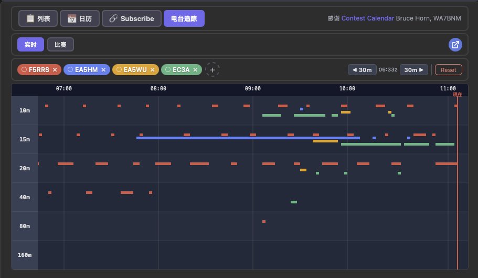Click the 08:00 time header
Viewport: 478px width, 278px height.
[x=158, y=88]
